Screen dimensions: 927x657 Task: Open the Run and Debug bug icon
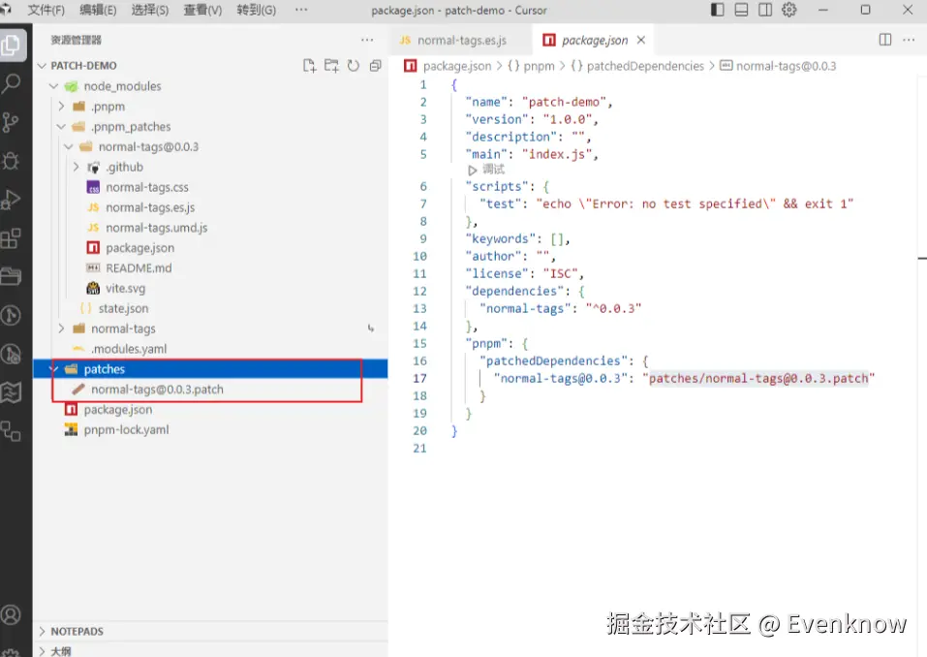tap(11, 161)
